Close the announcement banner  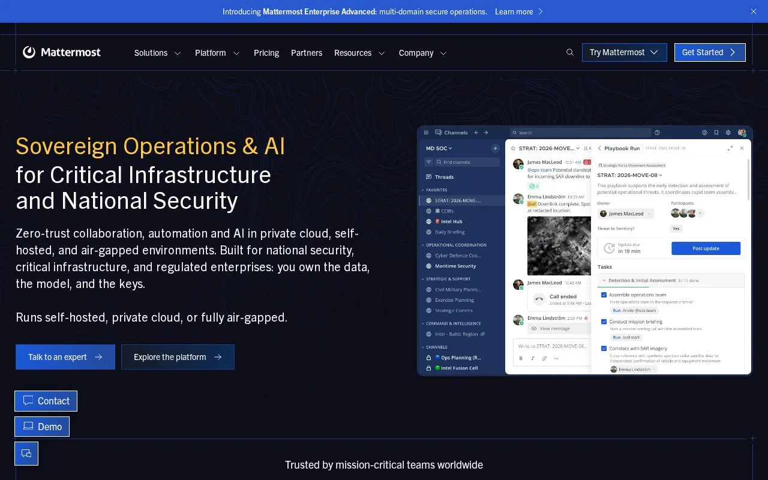pyautogui.click(x=754, y=11)
